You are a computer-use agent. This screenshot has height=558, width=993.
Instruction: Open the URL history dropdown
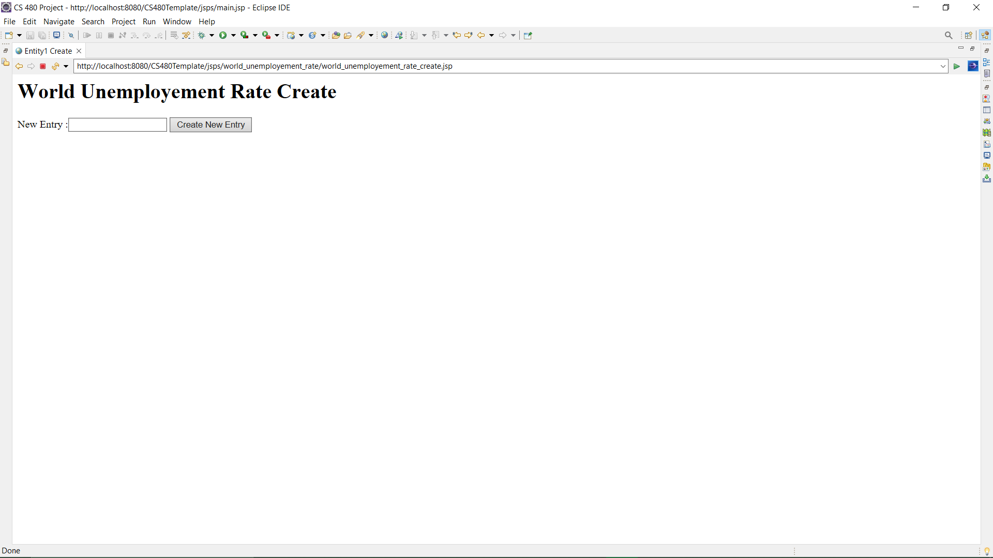pyautogui.click(x=942, y=66)
